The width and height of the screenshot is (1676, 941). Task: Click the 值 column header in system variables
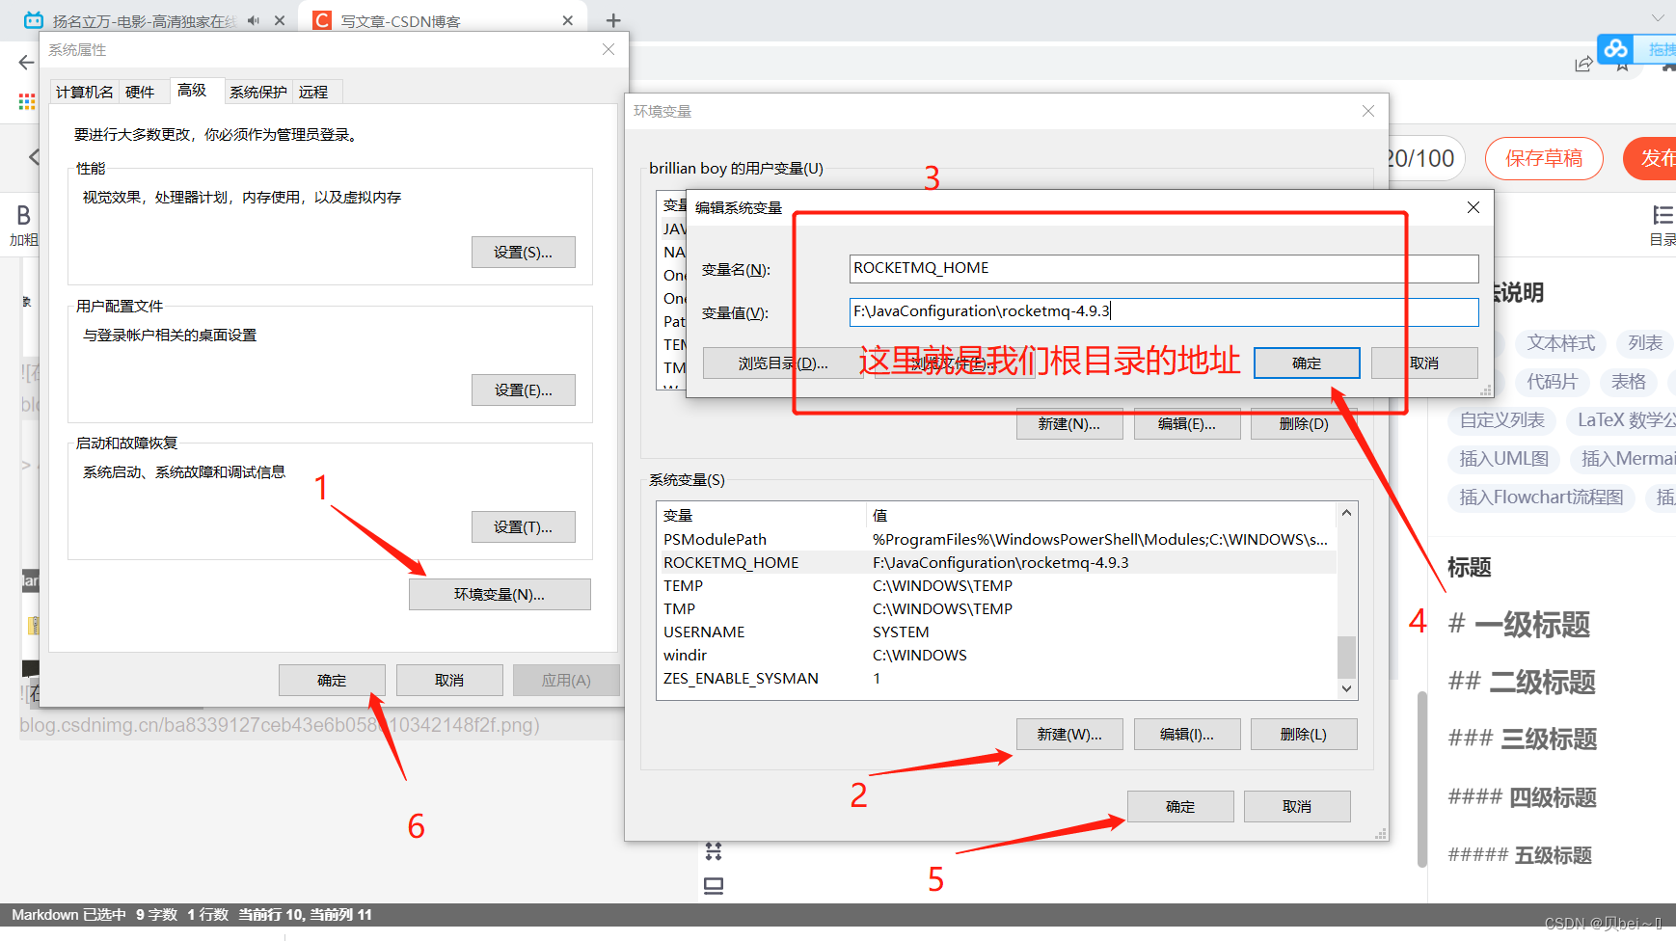(1100, 515)
